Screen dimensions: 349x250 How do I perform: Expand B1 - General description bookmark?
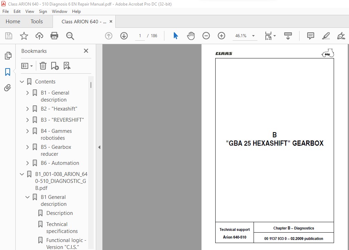pyautogui.click(x=28, y=93)
